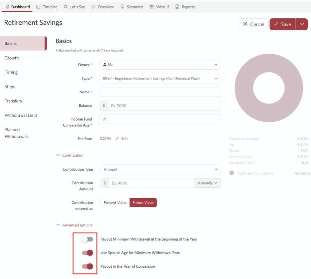Image resolution: width=311 pixels, height=279 pixels.
Task: Open the Planned Withdrawals section
Action: pos(17,133)
